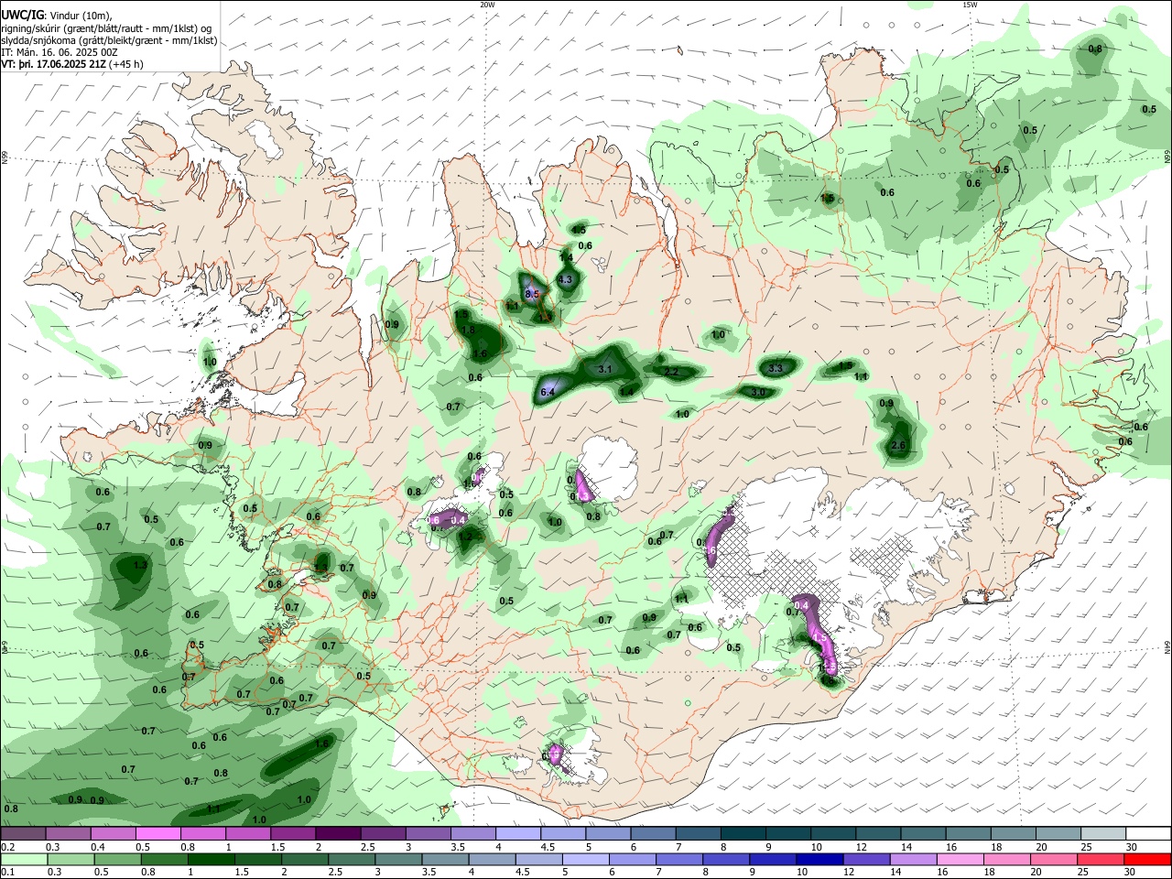The image size is (1172, 879).
Task: Click the VT: þri. 17.06.2025 21Z valid time line
Action: tap(72, 64)
